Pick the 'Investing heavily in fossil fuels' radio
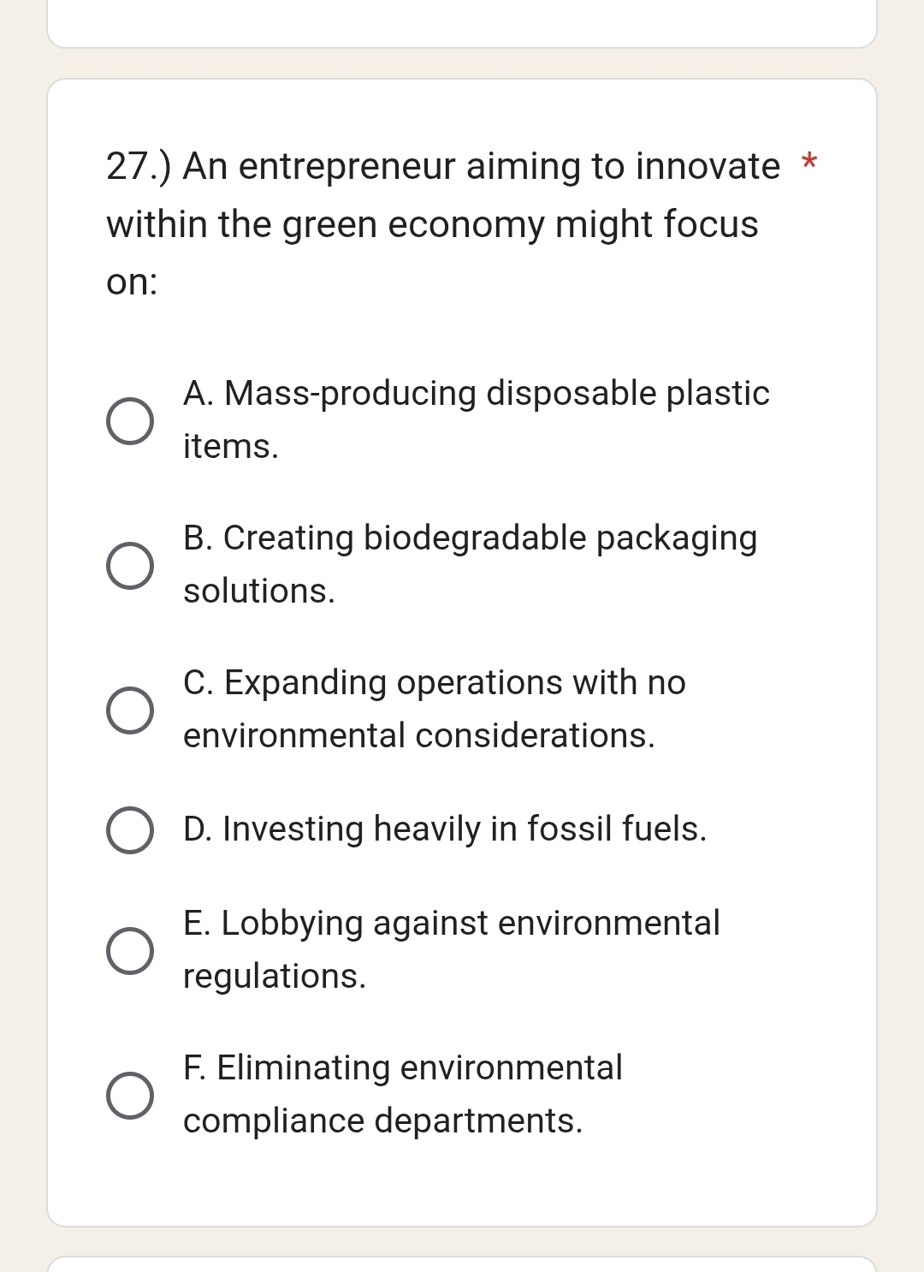Screen dimensions: 924x1272 (130, 830)
